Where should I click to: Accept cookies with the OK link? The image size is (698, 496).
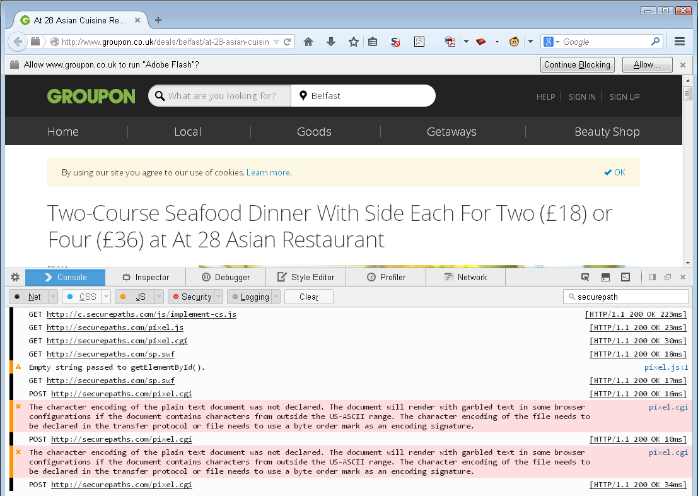pyautogui.click(x=614, y=172)
